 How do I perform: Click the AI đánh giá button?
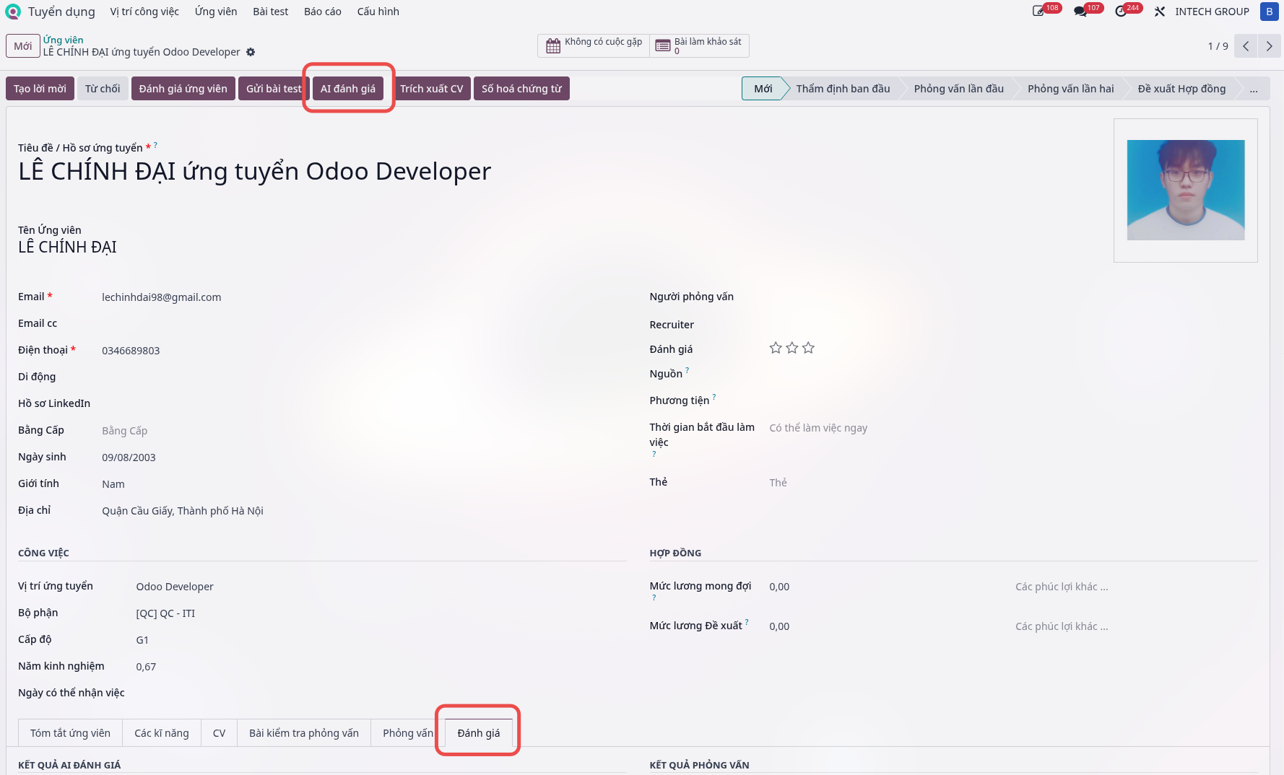coord(348,89)
